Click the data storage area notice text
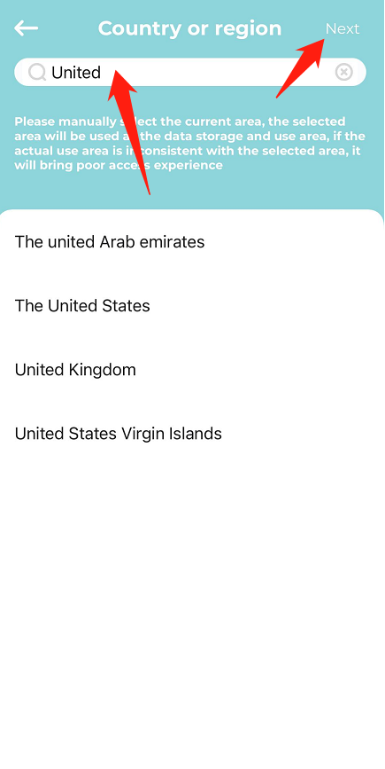385x769 pixels. pyautogui.click(x=189, y=143)
